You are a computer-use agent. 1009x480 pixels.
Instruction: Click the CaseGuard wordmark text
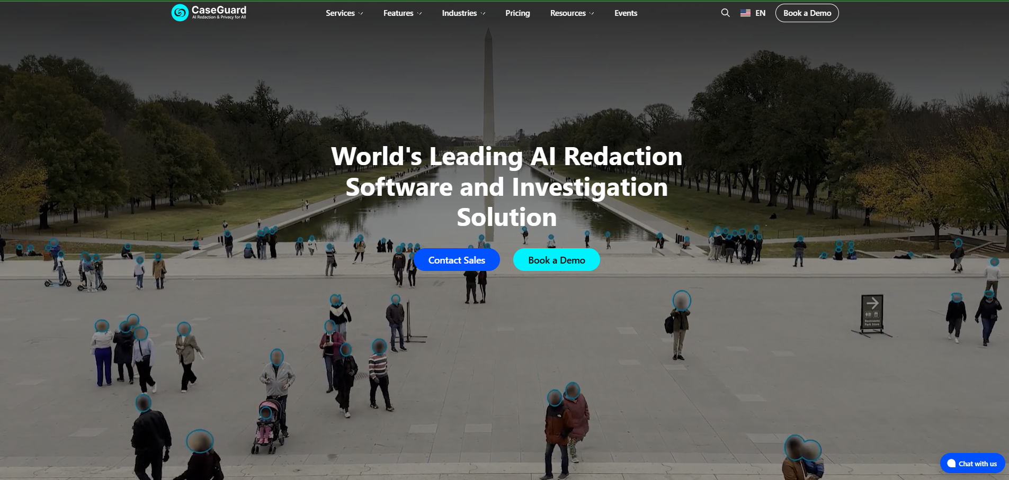(x=219, y=10)
